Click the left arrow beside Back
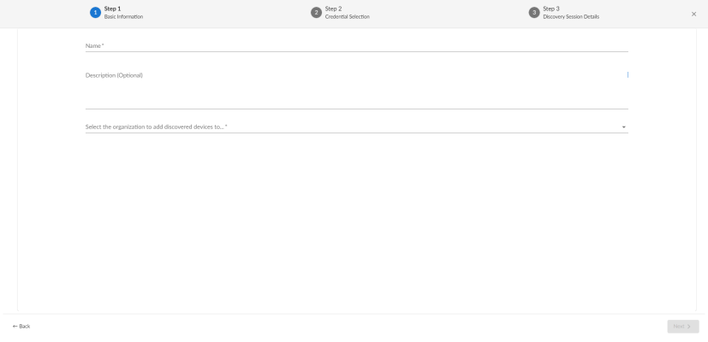 (x=15, y=327)
